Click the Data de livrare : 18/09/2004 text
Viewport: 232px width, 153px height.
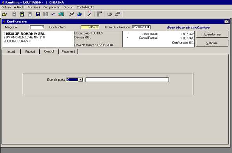click(94, 45)
